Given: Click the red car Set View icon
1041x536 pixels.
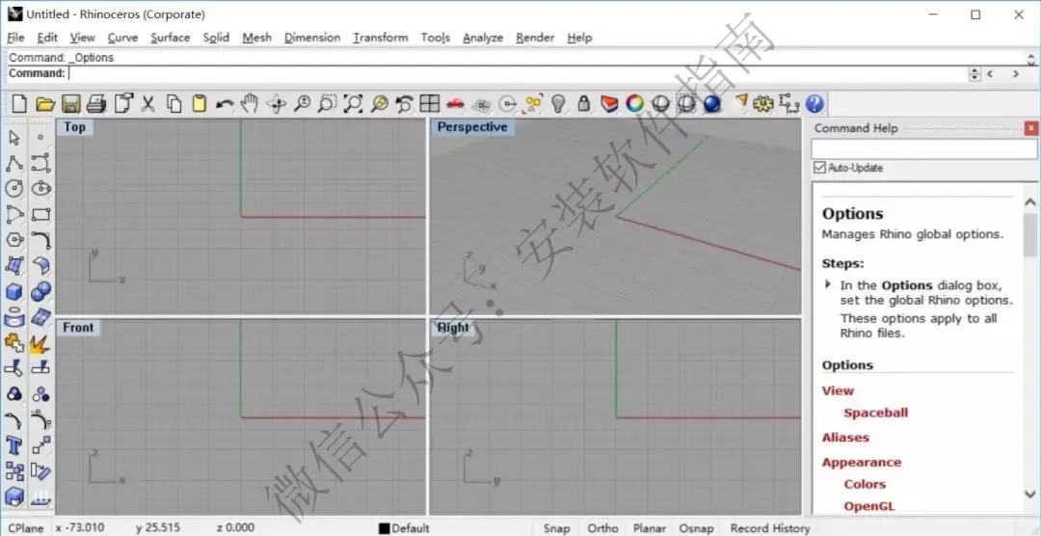Looking at the screenshot, I should [455, 103].
